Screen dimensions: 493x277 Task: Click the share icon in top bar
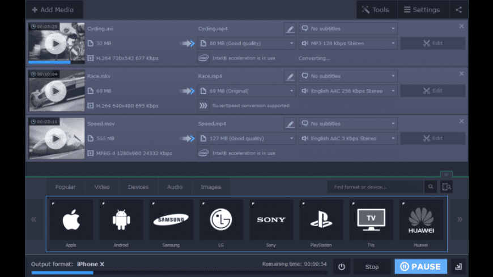point(459,10)
